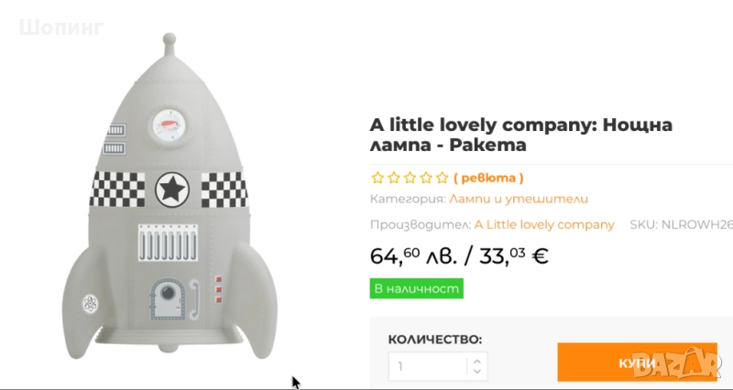Select the second rating star

point(394,178)
